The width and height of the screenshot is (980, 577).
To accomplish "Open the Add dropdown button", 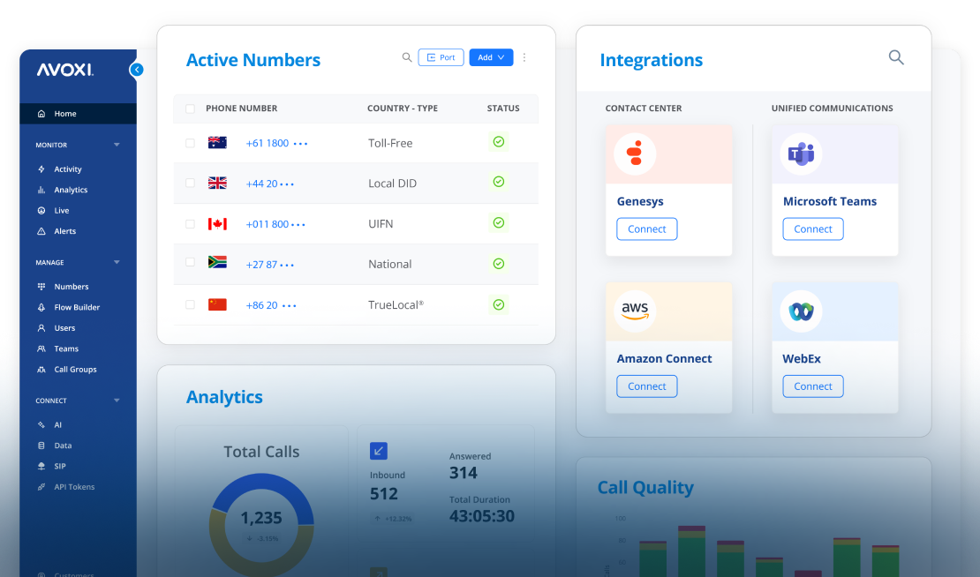I will pyautogui.click(x=491, y=57).
